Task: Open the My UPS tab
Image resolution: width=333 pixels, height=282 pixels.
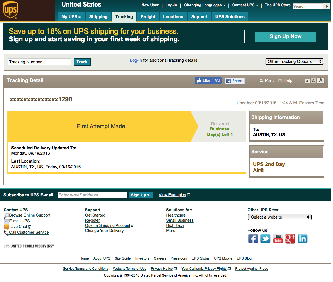Action: [71, 17]
